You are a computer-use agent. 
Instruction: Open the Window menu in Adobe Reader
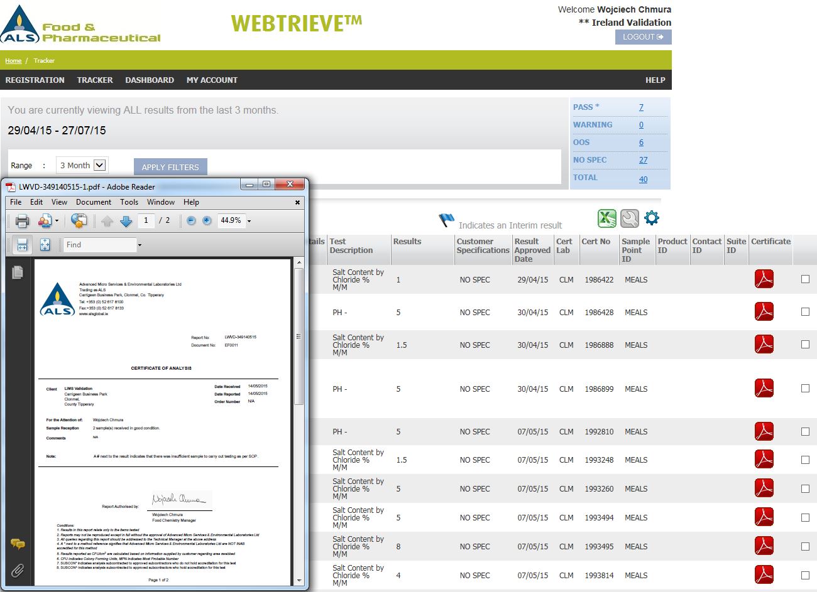[161, 202]
